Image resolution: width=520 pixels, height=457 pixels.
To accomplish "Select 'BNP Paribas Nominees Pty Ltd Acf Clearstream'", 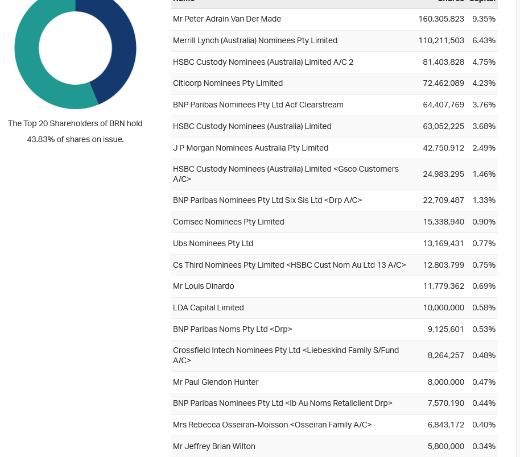I will (x=258, y=105).
